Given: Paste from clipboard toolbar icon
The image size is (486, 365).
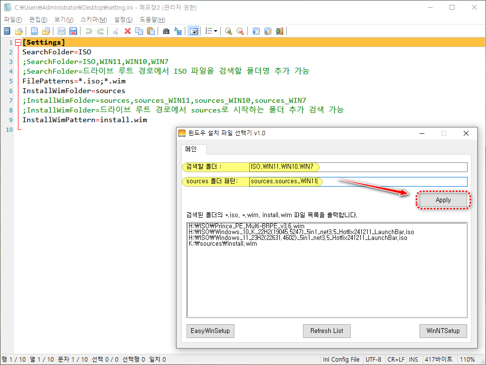Looking at the screenshot, I should [x=151, y=31].
